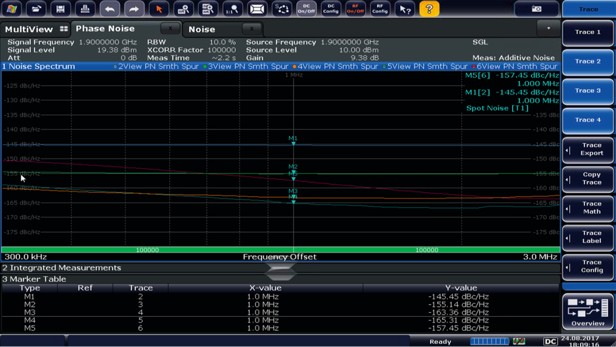Open the Trace Math submenu

[x=588, y=208]
